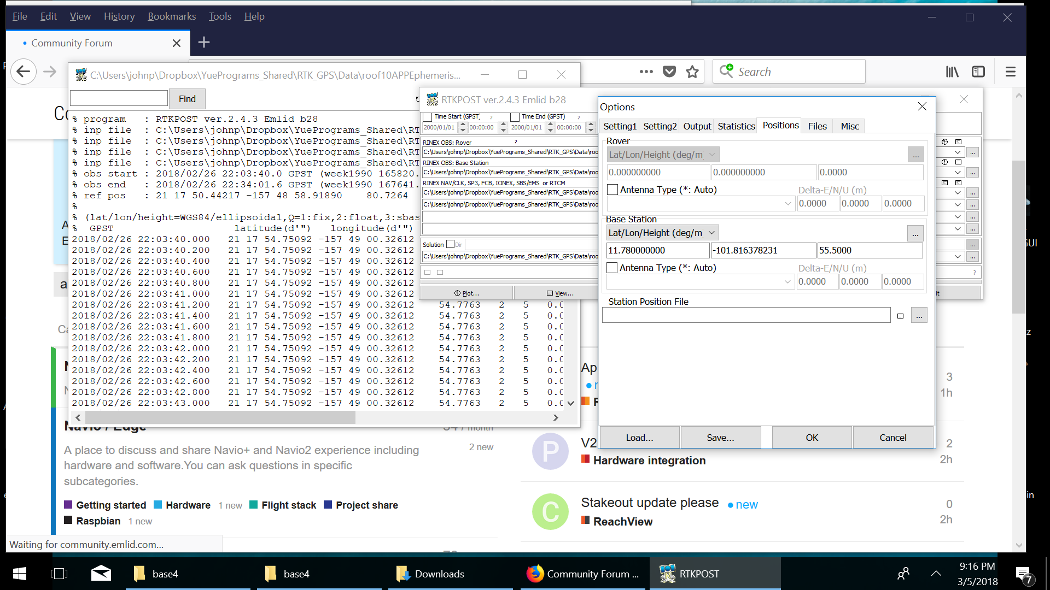Select the Files tab in Options
1050x590 pixels.
pyautogui.click(x=817, y=126)
